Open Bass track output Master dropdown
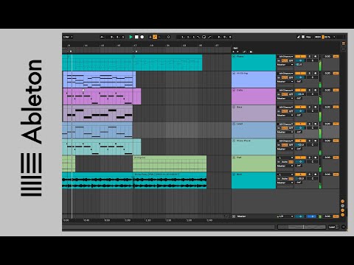 pos(285,115)
